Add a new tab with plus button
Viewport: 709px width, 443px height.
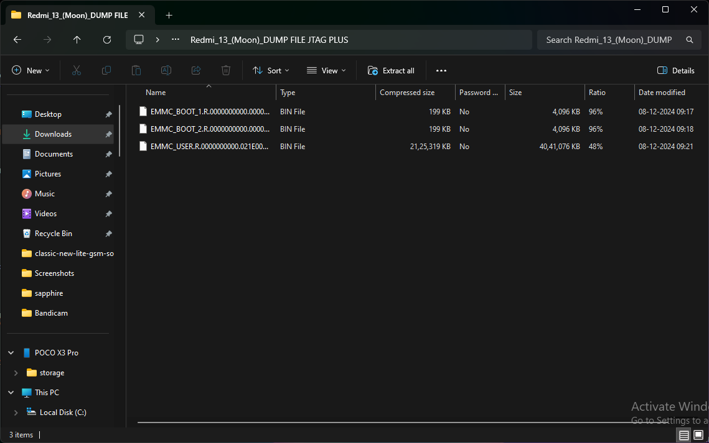(169, 15)
